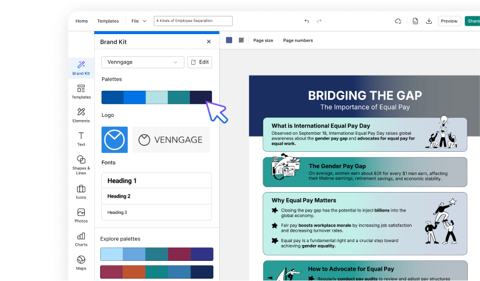
Task: Apply the Heading 2 font style
Action: (156, 196)
